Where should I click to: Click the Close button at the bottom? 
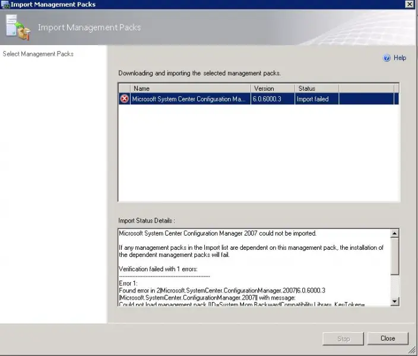tap(388, 338)
